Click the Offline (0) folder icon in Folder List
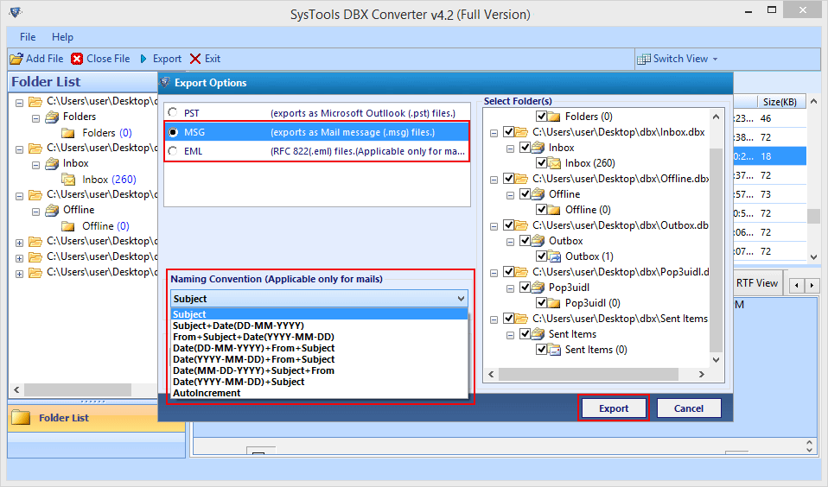 click(68, 226)
